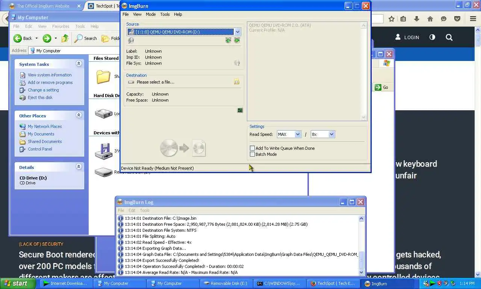Click Change a setting link
481x289 pixels.
pyautogui.click(x=43, y=90)
